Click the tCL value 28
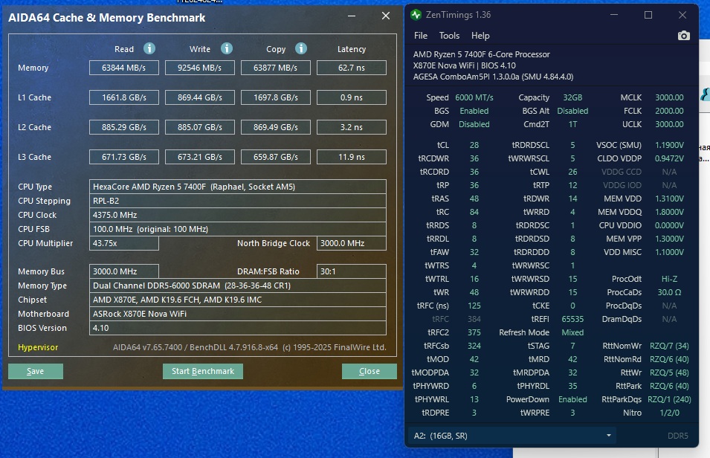This screenshot has width=710, height=458. (x=474, y=145)
